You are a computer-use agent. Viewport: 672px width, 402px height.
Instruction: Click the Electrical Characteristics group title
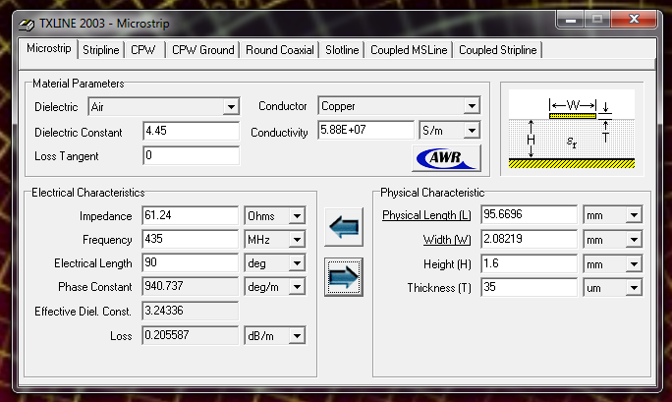88,193
